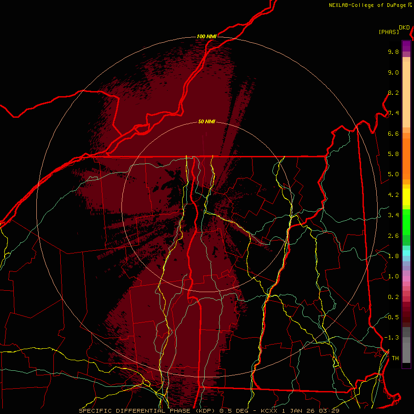Click the 5.0 scale value
Screen dimensions: 414x414
point(393,174)
